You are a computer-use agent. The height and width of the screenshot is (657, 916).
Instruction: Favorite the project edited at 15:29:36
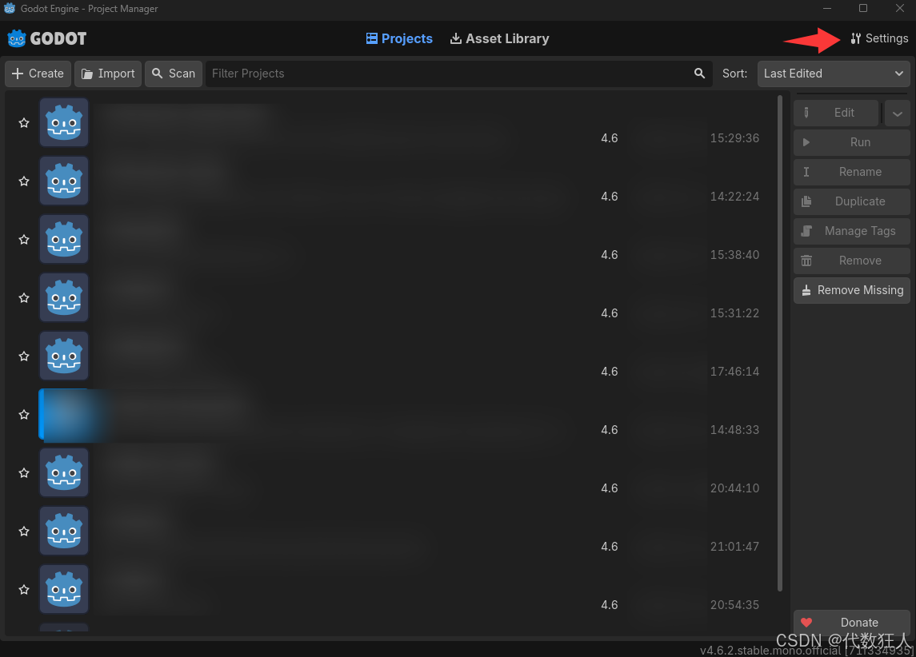24,122
